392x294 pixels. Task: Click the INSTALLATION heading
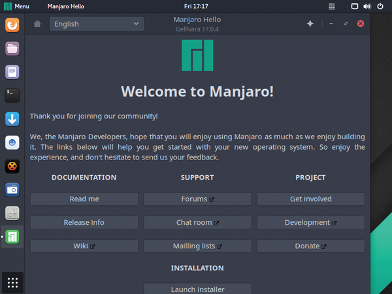point(197,268)
